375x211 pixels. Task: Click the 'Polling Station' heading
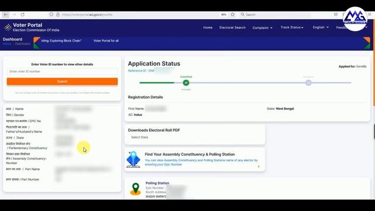tap(158, 183)
